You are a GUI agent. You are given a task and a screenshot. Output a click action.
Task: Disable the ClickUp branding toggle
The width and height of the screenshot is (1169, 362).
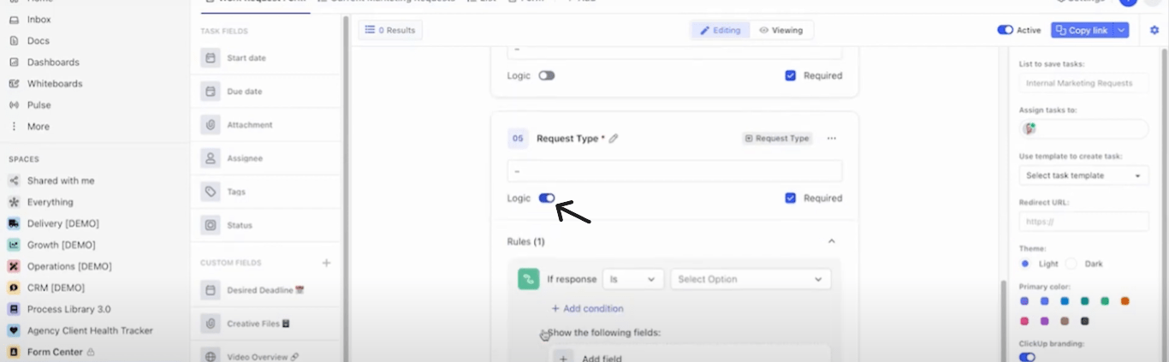pos(1027,357)
